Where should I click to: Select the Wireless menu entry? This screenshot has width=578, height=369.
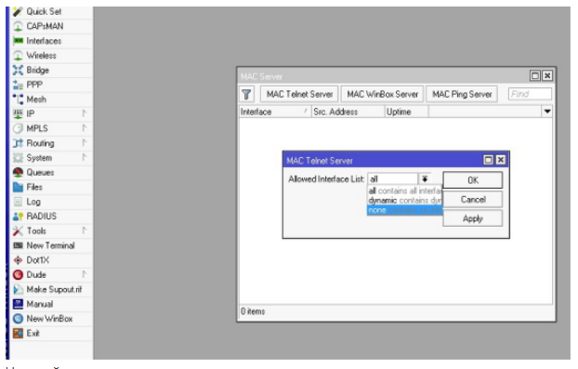click(x=51, y=56)
